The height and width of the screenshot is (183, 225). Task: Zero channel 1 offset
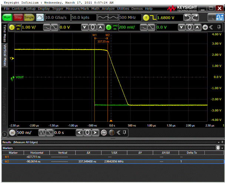(x=93, y=27)
